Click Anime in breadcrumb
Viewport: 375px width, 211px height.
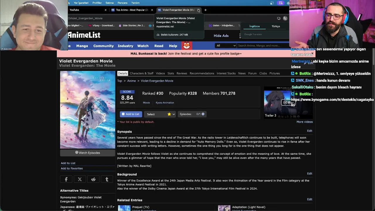(x=132, y=81)
